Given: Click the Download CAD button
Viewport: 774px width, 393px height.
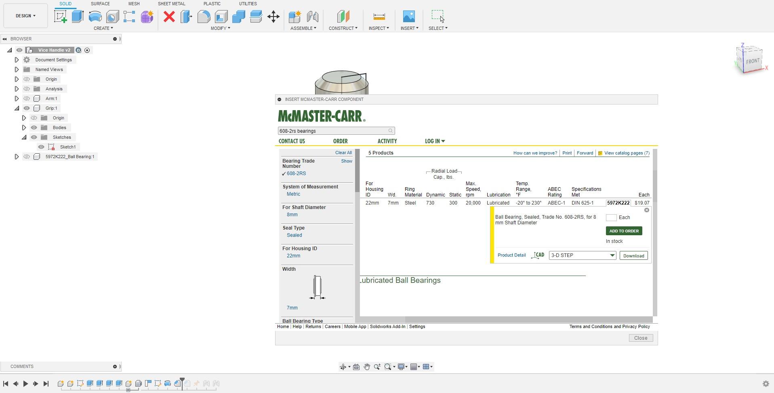Looking at the screenshot, I should click(x=633, y=256).
